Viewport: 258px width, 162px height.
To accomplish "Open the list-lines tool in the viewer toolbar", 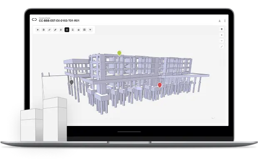I will [38, 30].
